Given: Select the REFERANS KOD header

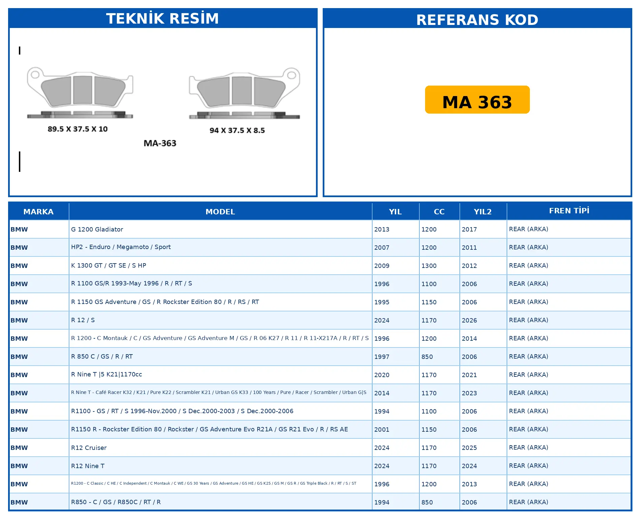Looking at the screenshot, I should point(477,20).
